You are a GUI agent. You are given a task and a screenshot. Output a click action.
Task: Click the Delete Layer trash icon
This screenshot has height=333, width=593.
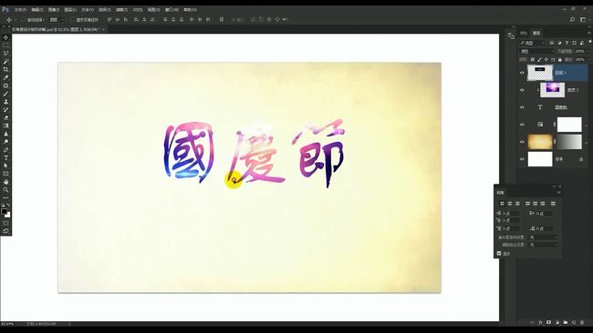click(x=582, y=322)
